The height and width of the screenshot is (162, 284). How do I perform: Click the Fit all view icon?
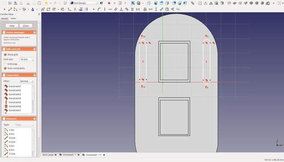133,3
